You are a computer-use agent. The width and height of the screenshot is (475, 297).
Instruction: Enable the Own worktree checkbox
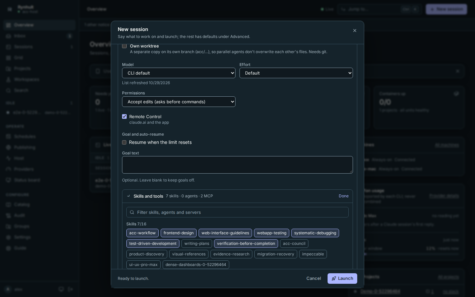[x=124, y=46]
